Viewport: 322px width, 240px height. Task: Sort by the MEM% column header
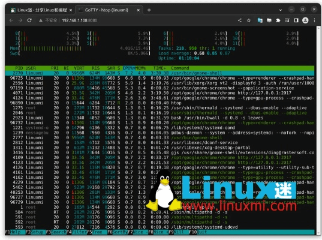140,68
